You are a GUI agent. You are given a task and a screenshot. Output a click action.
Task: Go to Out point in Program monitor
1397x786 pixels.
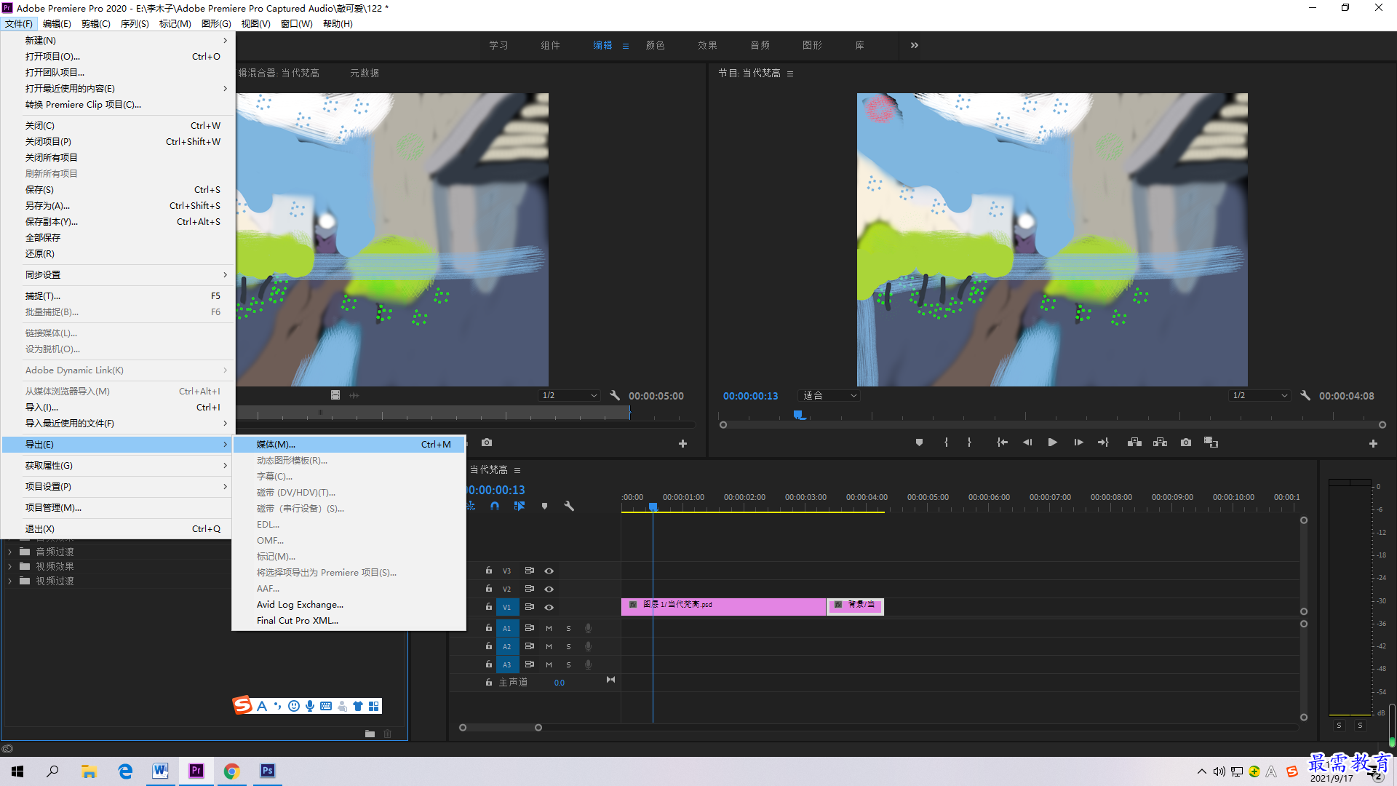[1103, 442]
